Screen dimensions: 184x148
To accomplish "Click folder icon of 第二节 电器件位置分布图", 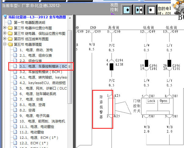I will [10, 28].
